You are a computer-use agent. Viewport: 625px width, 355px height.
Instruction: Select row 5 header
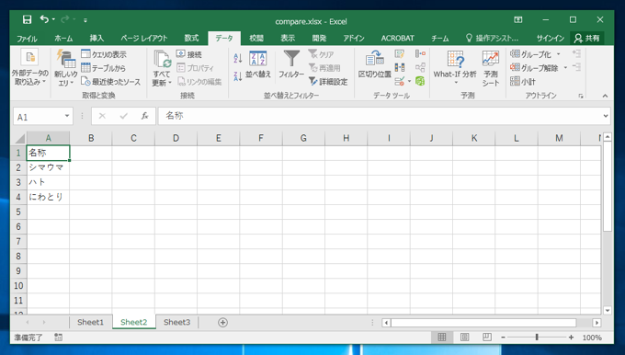coord(18,212)
